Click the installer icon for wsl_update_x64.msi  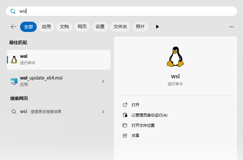coord(14,81)
